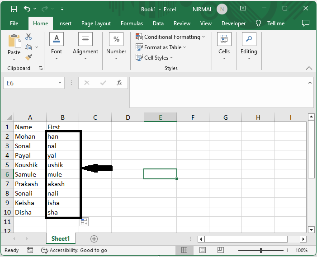Click the macro recording icon in status bar
This screenshot has width=317, height=257.
pos(30,250)
